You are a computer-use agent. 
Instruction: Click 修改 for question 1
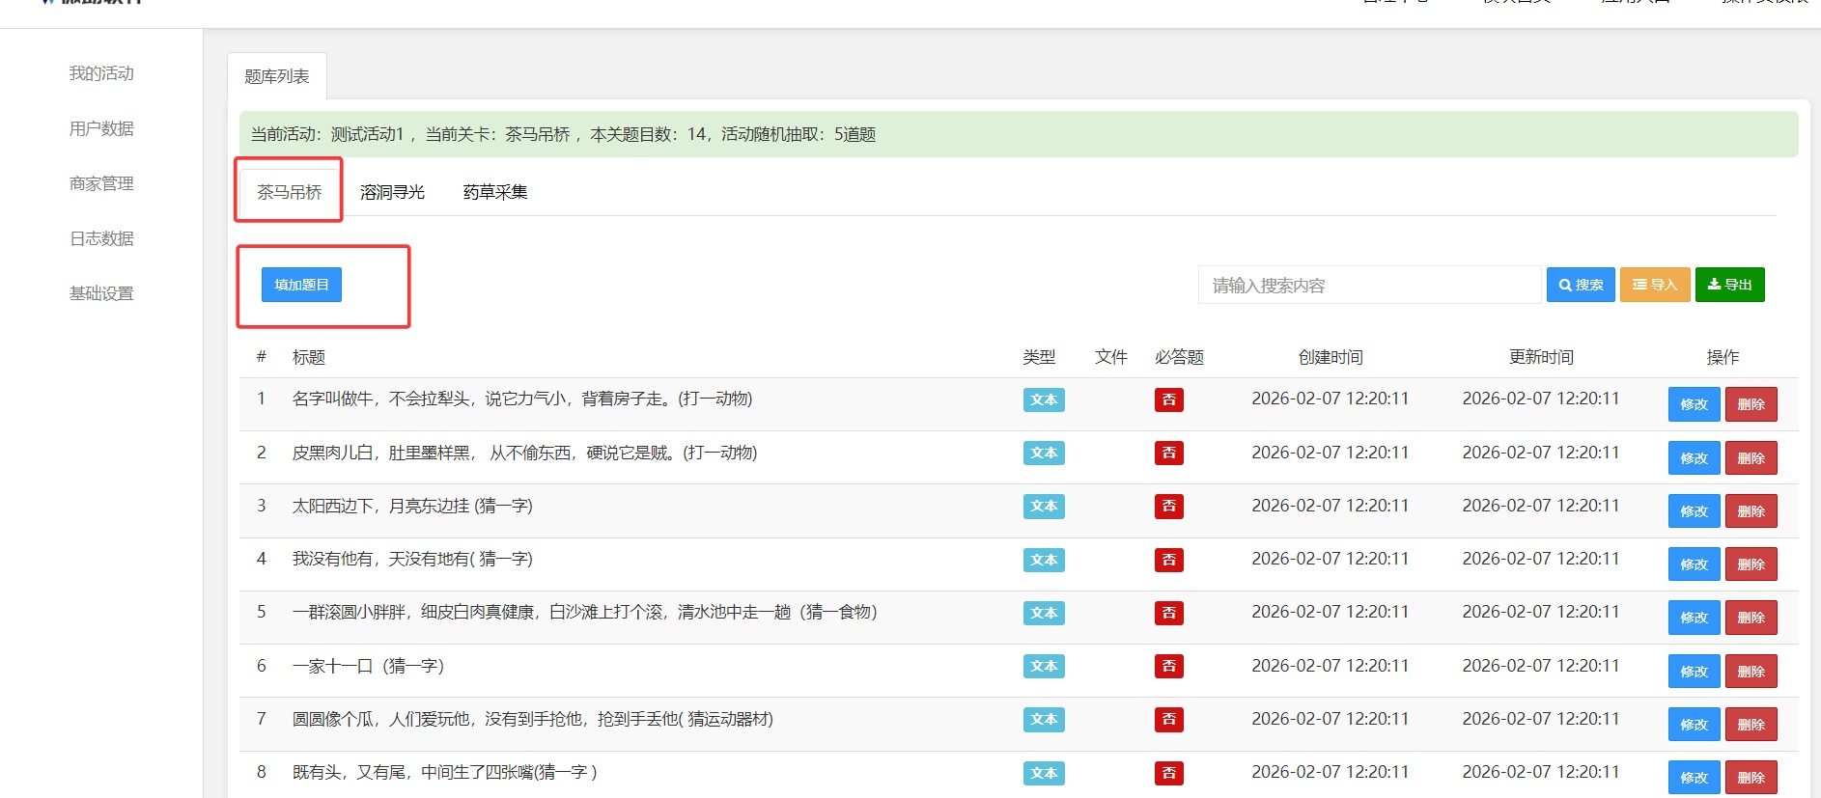pyautogui.click(x=1694, y=404)
